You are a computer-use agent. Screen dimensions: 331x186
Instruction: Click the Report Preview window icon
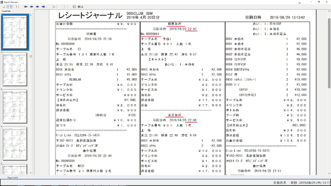[x=2, y=2]
